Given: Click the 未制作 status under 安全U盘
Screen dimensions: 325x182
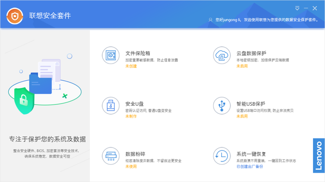Looking at the screenshot, I should click(131, 116).
